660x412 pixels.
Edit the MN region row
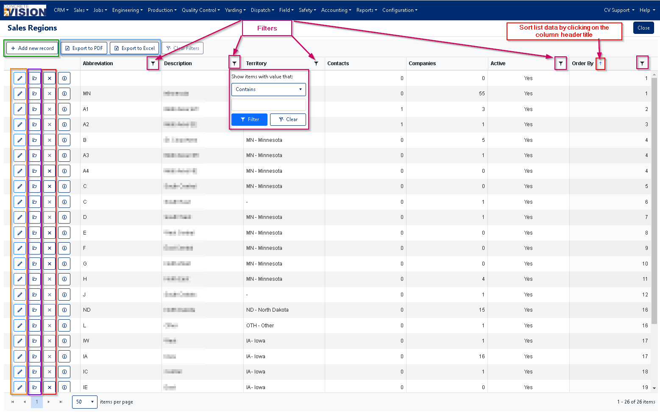coord(19,94)
